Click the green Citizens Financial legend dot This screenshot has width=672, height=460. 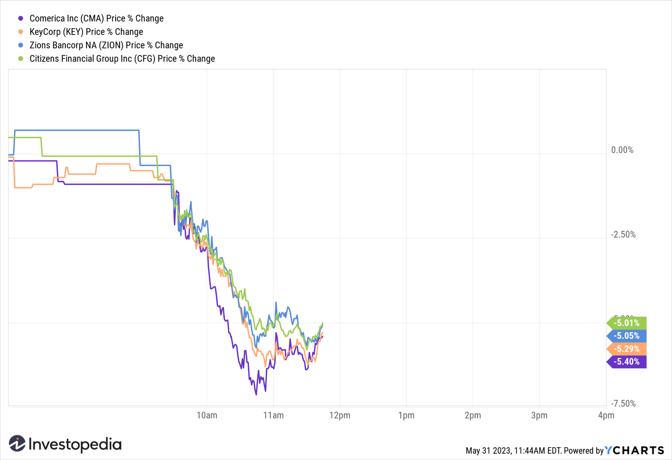[x=21, y=59]
